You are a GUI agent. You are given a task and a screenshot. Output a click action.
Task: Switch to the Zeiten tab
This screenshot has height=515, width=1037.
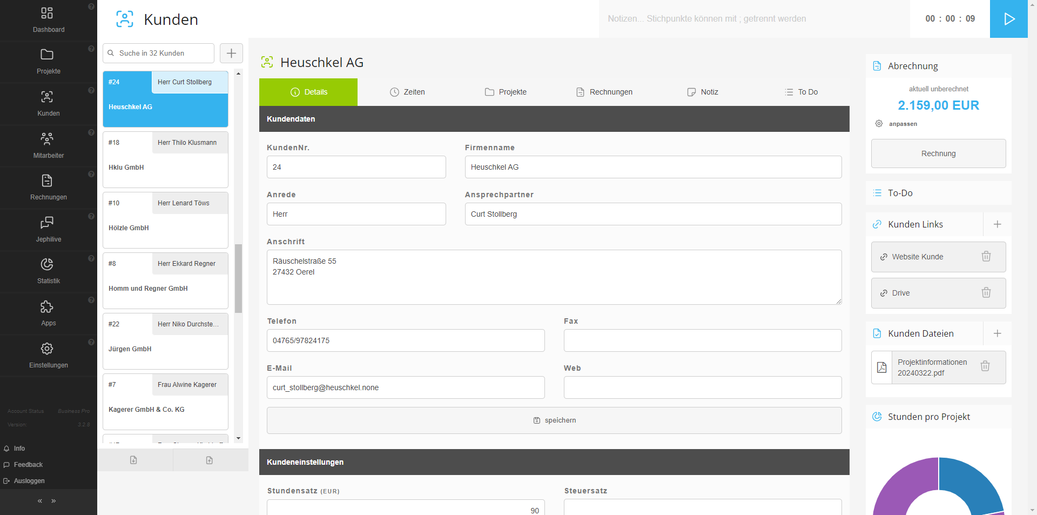point(407,92)
